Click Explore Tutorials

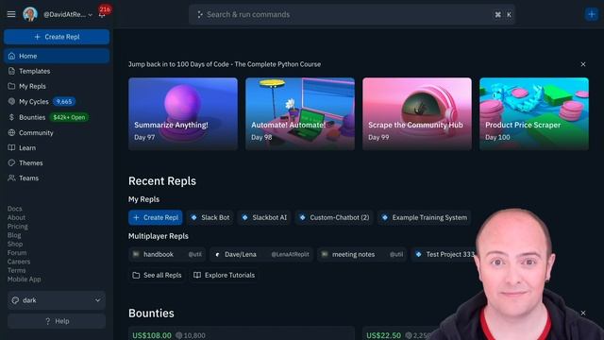[x=225, y=275]
